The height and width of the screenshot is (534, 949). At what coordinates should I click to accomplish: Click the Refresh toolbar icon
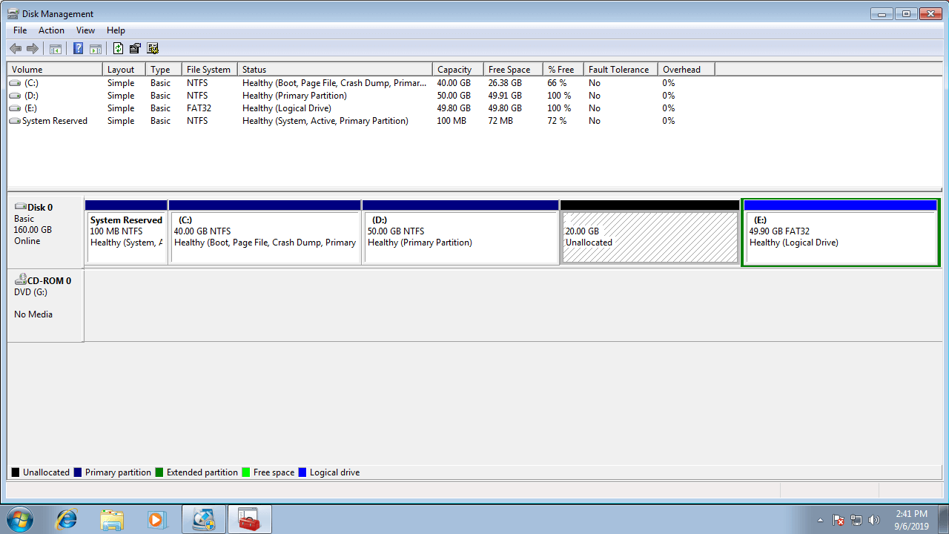tap(118, 49)
